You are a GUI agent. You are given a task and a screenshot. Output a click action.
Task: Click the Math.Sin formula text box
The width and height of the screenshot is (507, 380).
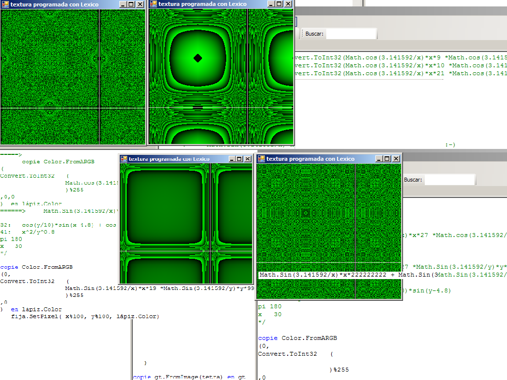[x=381, y=275]
